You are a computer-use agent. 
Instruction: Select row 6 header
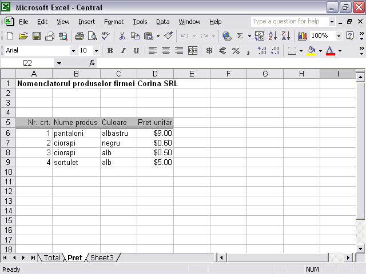(8, 133)
